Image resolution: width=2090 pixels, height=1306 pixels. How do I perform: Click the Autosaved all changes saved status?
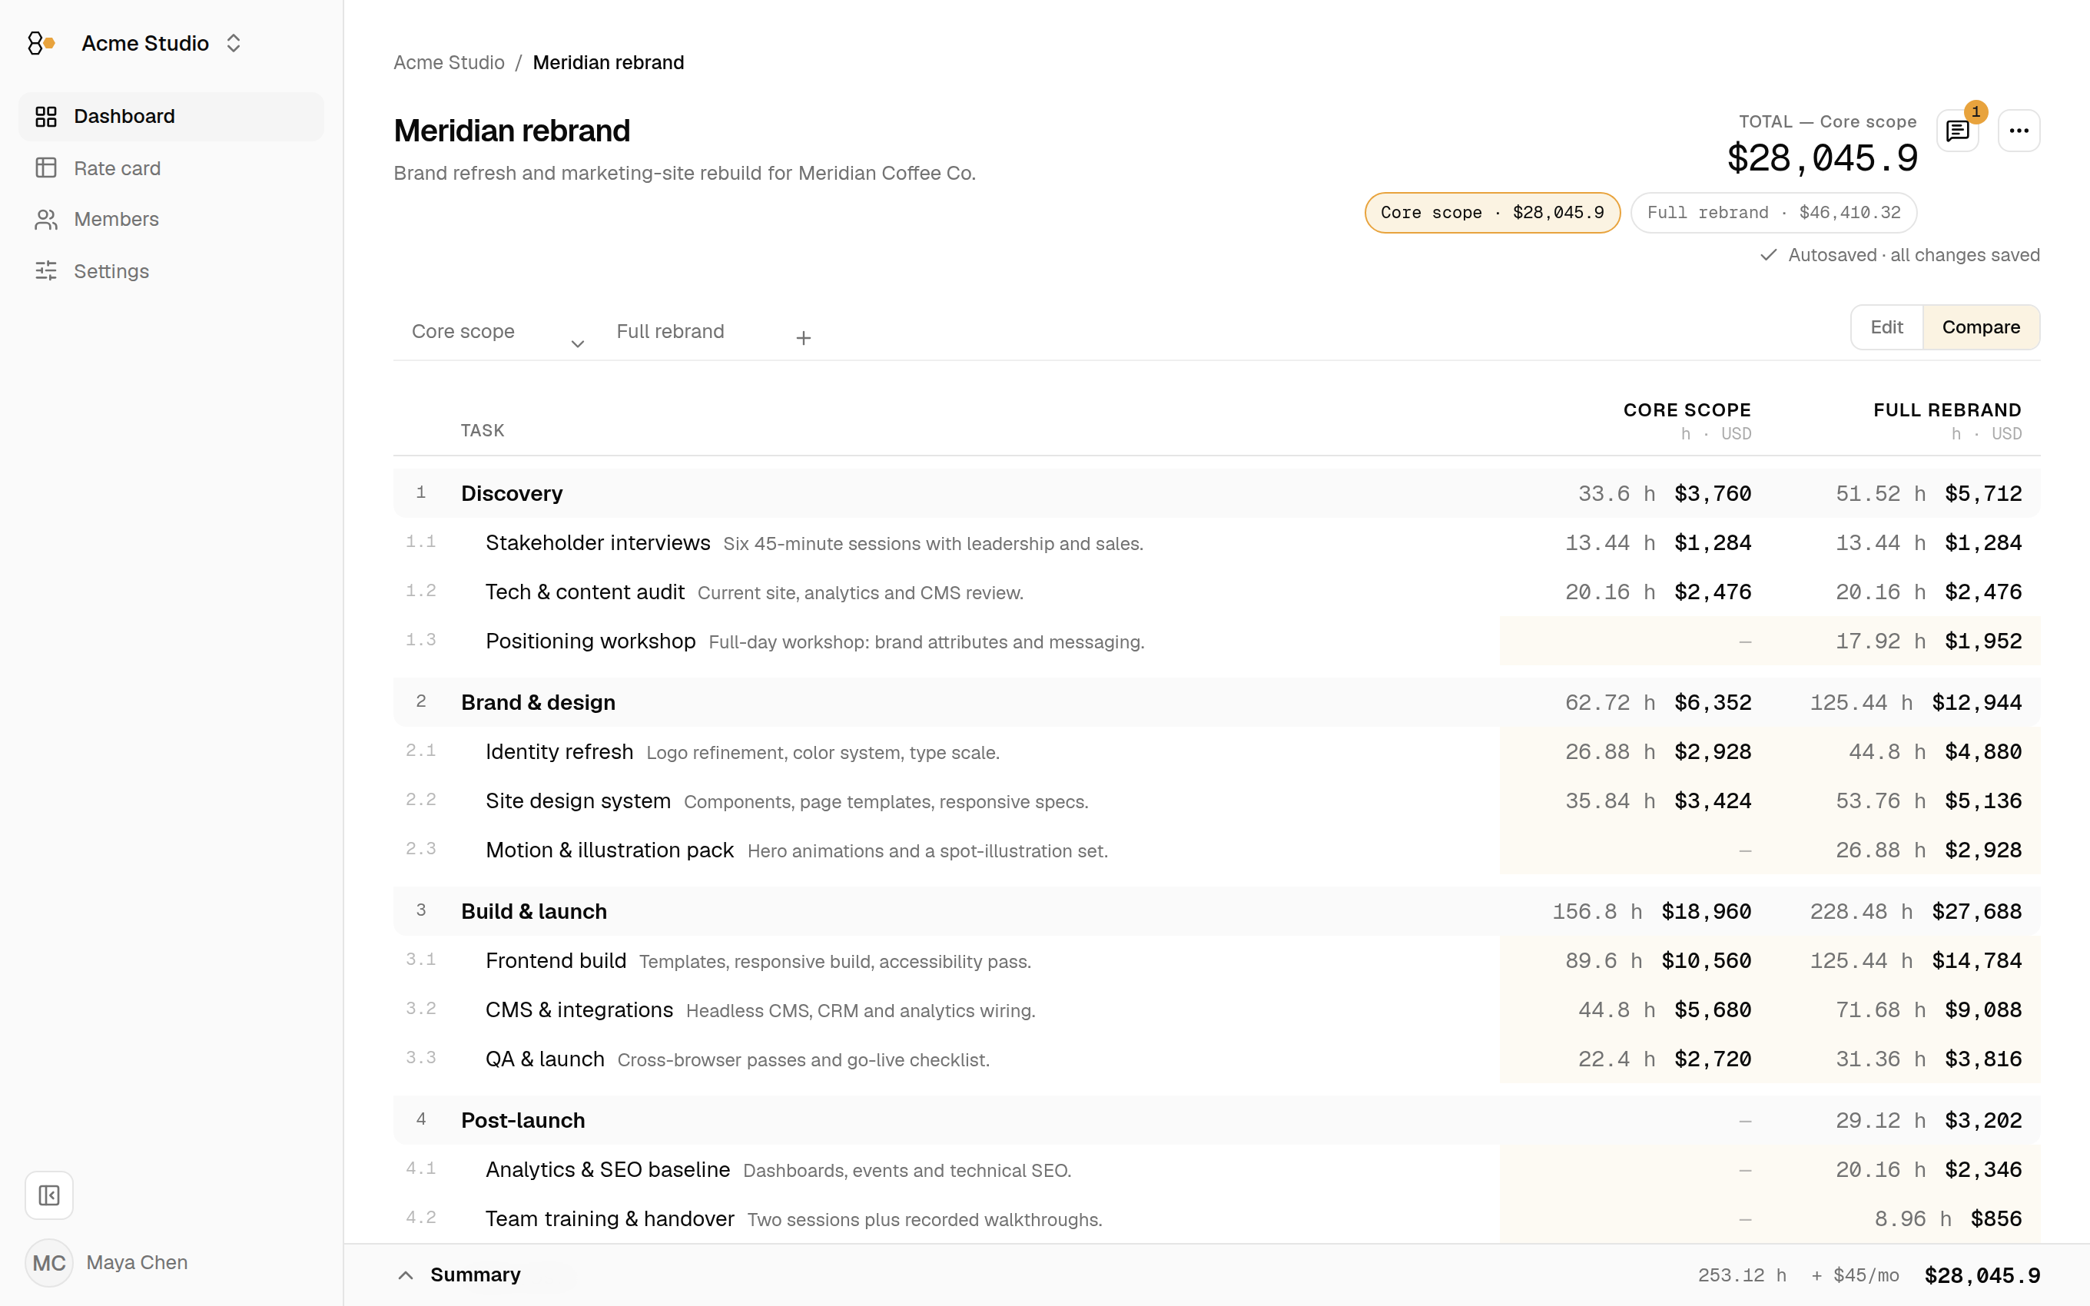[1900, 255]
